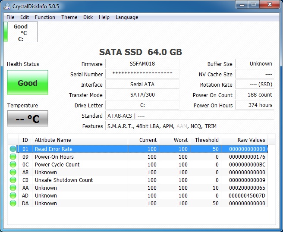The height and width of the screenshot is (232, 283).
Task: Click the green status circle for row A8
Action: pos(13,172)
